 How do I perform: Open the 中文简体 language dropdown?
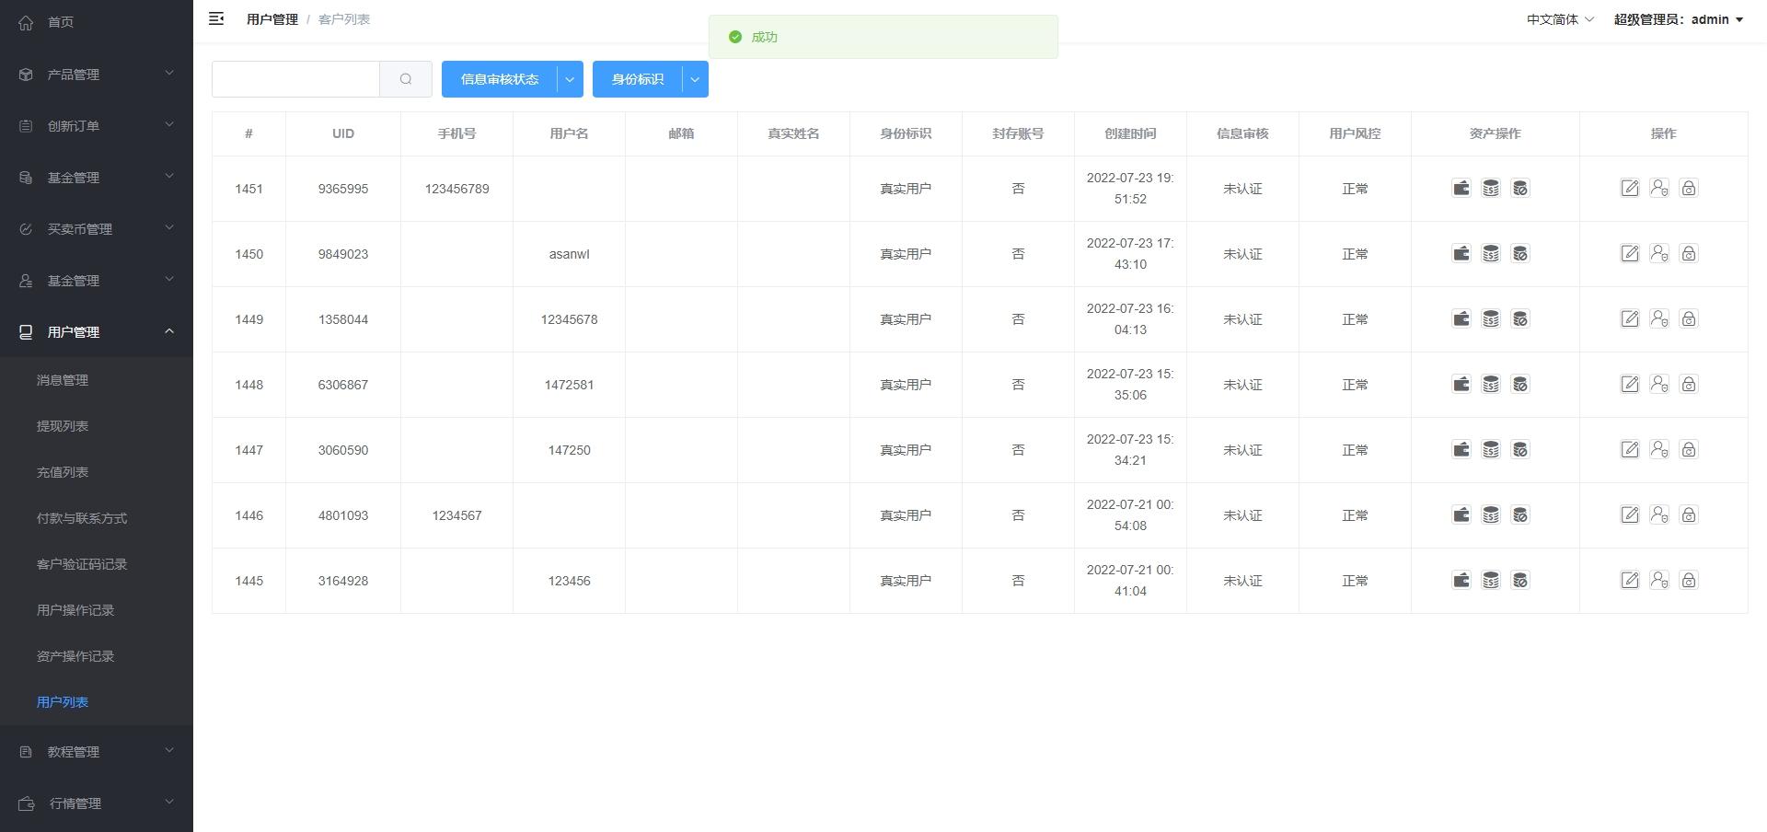click(x=1560, y=19)
